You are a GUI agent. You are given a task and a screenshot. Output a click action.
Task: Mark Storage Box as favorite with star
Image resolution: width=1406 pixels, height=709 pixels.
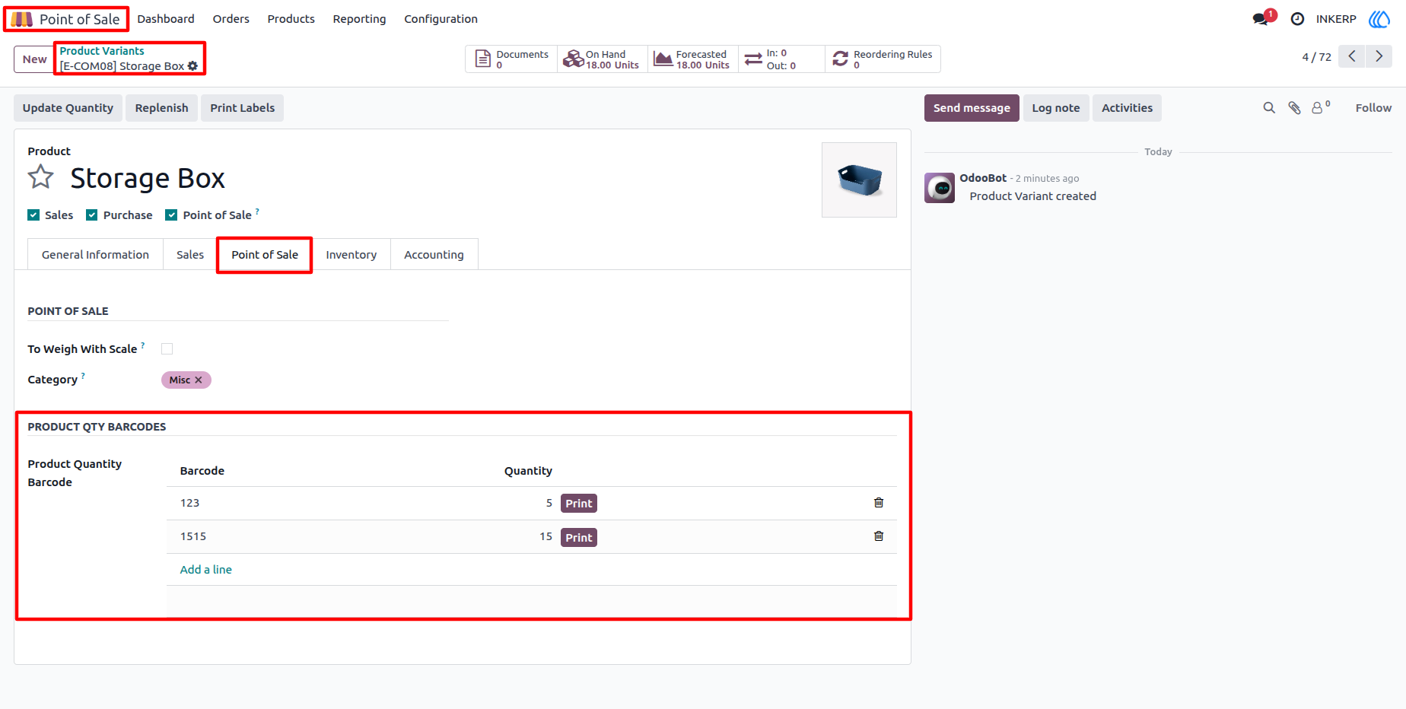[41, 177]
